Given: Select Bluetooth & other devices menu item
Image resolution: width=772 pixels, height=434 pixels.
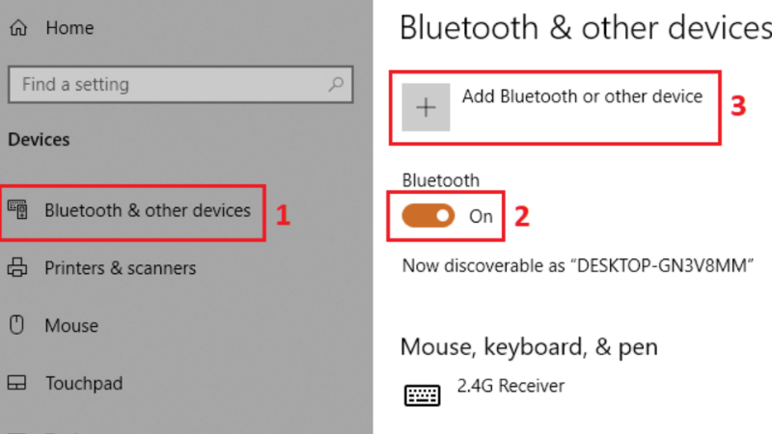Looking at the screenshot, I should [147, 210].
